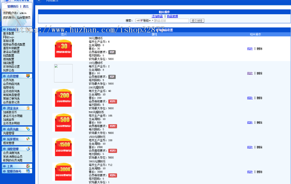Screen dimensions: 291x184
Task: Click the ¥500 red packet image
Action: [63, 123]
